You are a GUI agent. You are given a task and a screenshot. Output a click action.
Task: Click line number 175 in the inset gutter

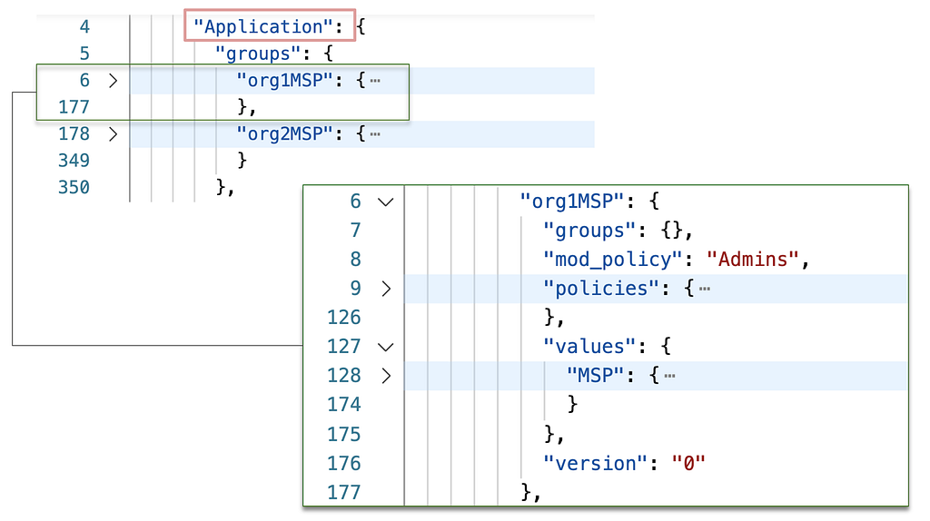point(344,435)
